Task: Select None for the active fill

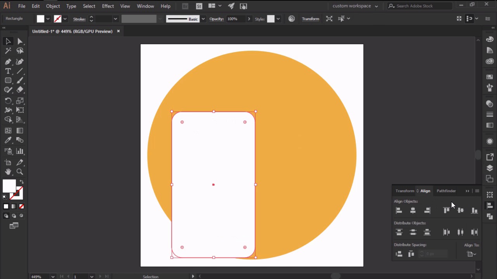Action: pos(21,206)
